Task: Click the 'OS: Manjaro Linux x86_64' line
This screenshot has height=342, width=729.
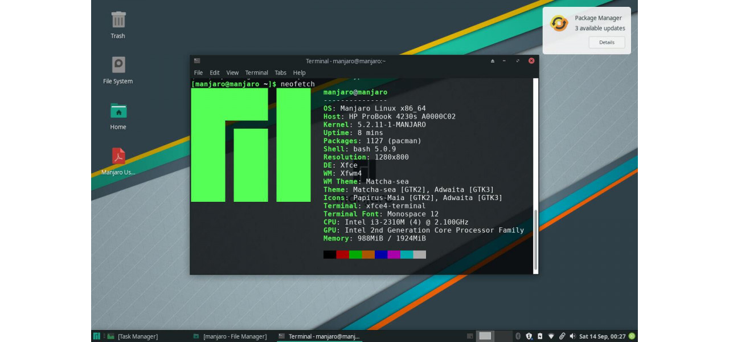Action: click(375, 108)
